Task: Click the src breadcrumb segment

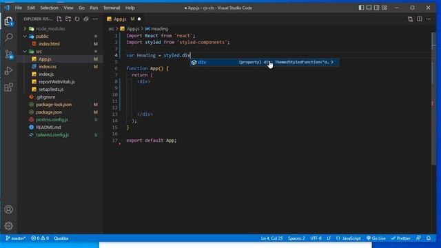Action: click(x=112, y=29)
